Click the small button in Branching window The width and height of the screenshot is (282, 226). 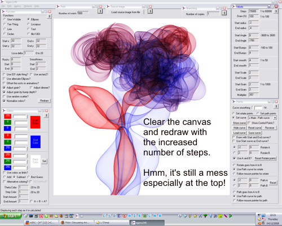[x=224, y=13]
